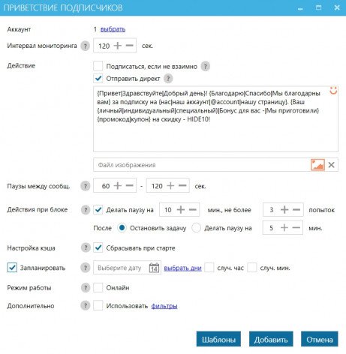Image resolution: width=346 pixels, height=354 pixels.
Task: Click the Файл изображения input field
Action: (x=202, y=165)
